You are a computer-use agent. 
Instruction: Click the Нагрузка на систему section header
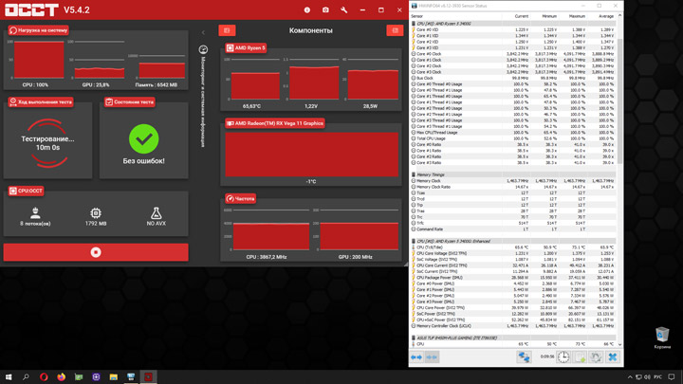[38, 30]
